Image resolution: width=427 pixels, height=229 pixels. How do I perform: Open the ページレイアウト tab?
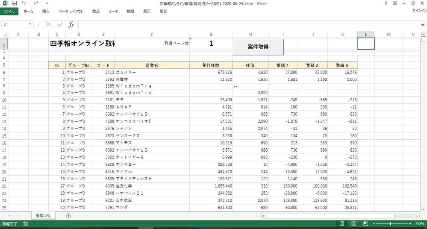coord(71,12)
